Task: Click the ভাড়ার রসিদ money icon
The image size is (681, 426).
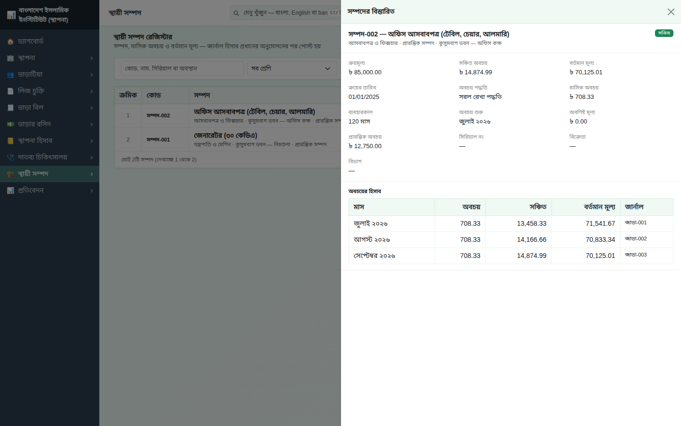Action: point(10,124)
